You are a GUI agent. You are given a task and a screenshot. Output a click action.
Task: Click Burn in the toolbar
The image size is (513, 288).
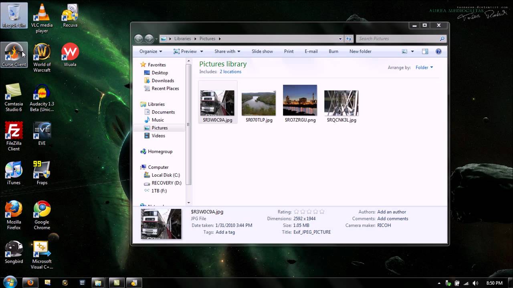point(333,51)
